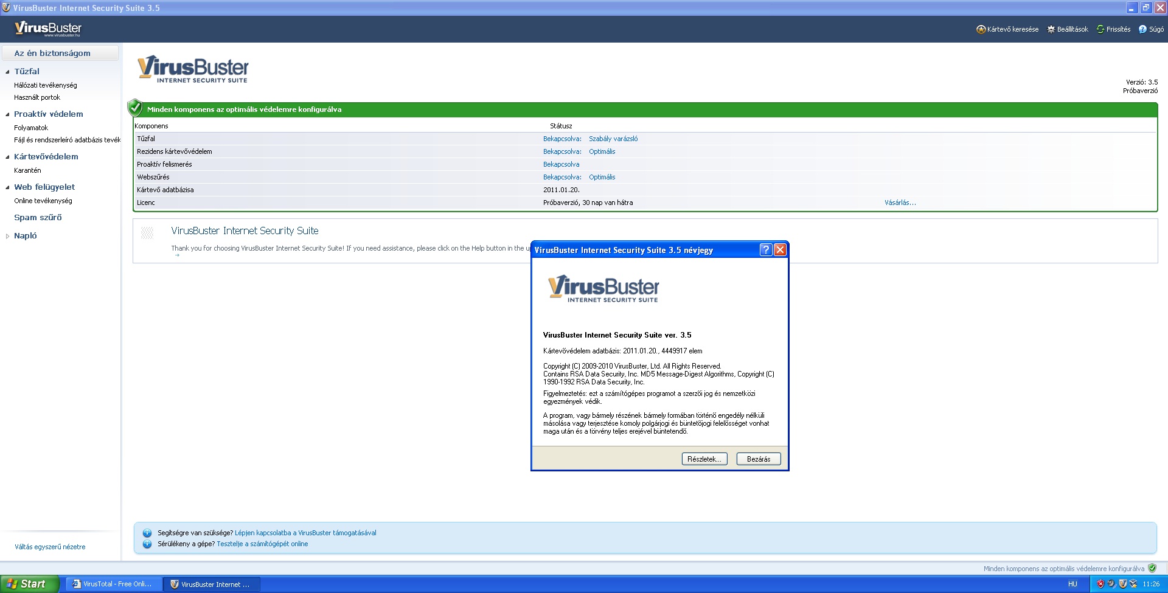Image resolution: width=1168 pixels, height=593 pixels.
Task: Click the green shield status icon
Action: coord(135,108)
